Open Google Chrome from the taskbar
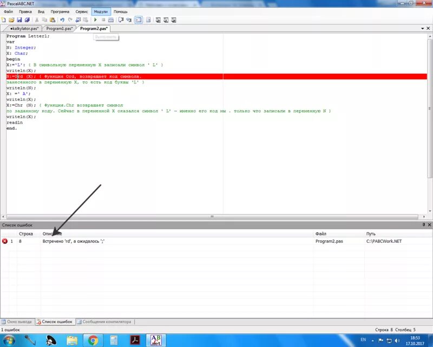 click(93, 340)
